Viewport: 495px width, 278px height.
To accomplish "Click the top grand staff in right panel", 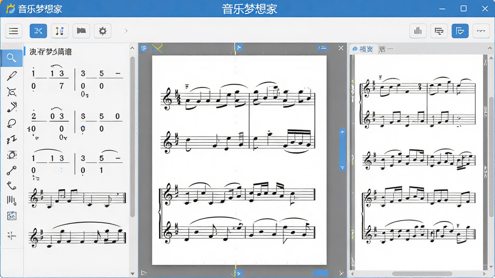I will [417, 102].
